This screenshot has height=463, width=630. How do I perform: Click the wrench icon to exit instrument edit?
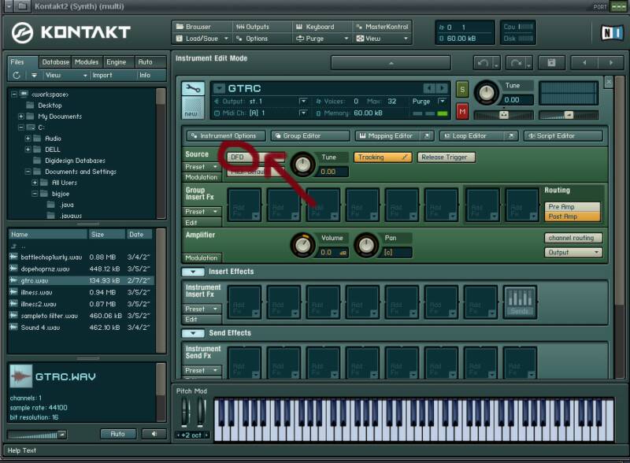tap(193, 89)
